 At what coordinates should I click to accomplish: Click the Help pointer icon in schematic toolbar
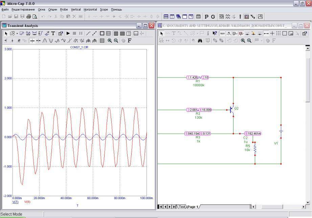[x=215, y=33]
